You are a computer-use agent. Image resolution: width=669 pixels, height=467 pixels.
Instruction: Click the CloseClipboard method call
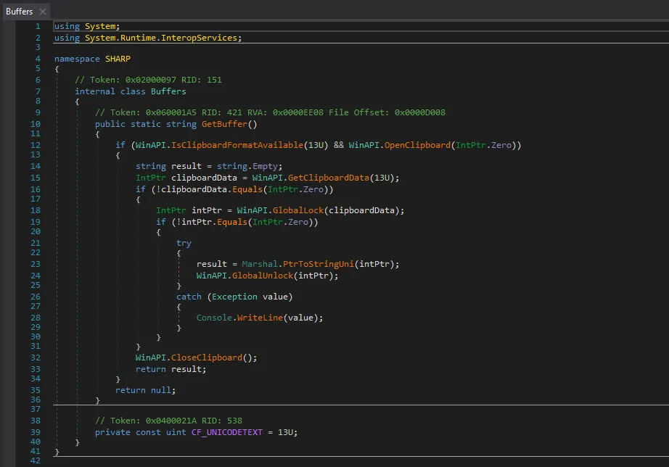207,358
